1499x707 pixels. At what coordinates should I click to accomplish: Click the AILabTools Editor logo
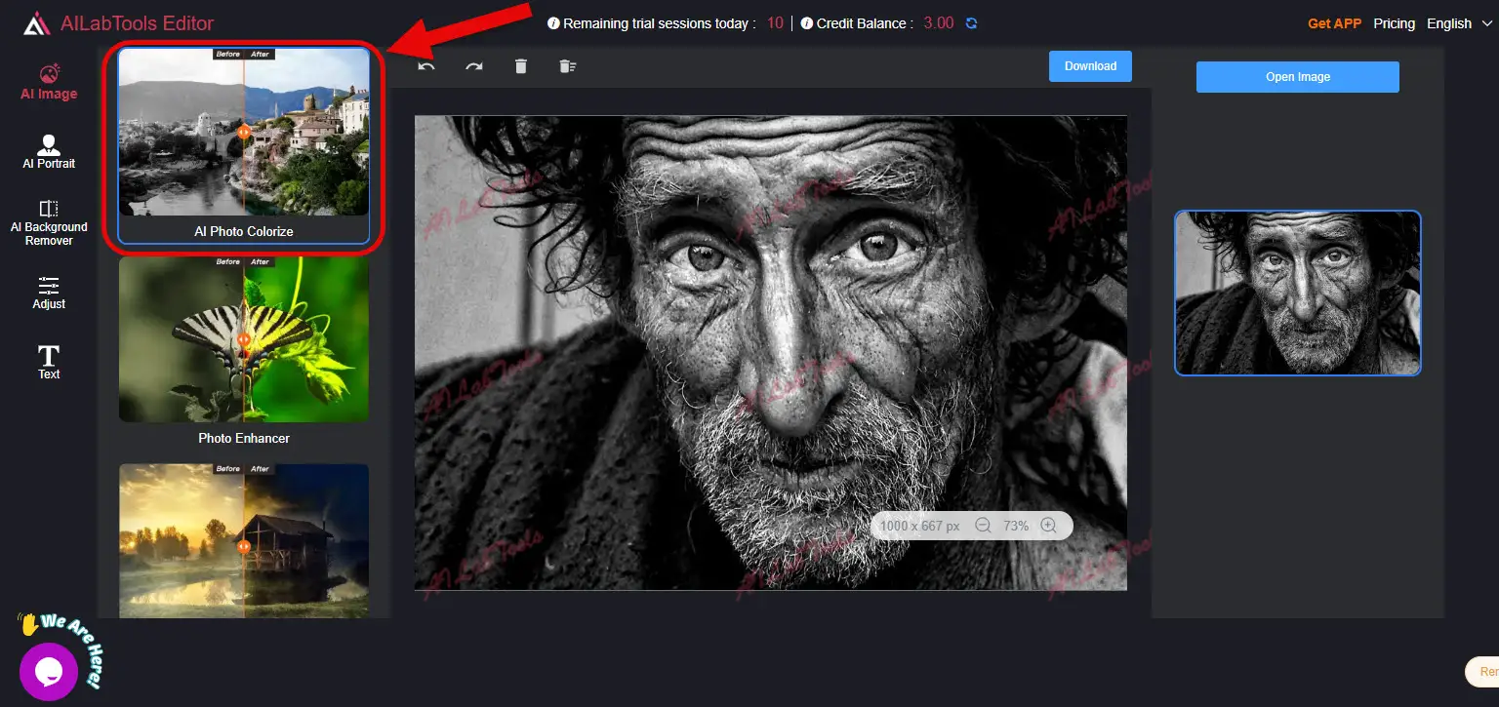tap(118, 23)
